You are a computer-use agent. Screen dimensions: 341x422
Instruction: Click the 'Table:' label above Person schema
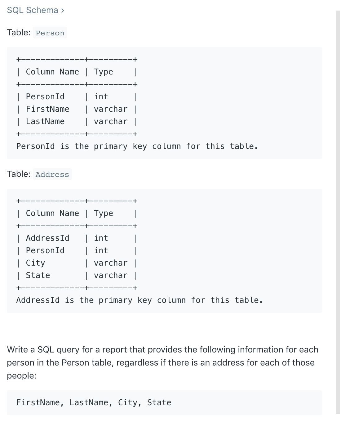click(19, 33)
